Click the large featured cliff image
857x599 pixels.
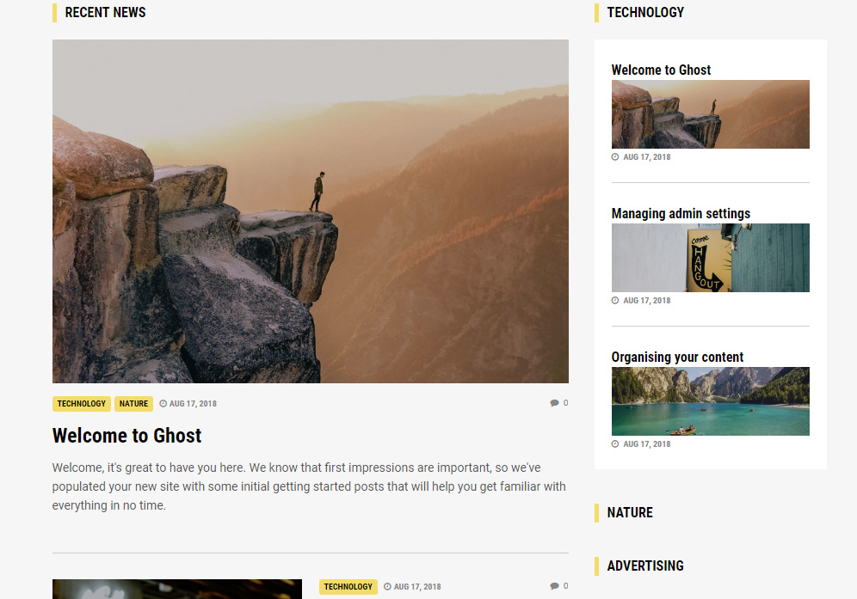[310, 211]
